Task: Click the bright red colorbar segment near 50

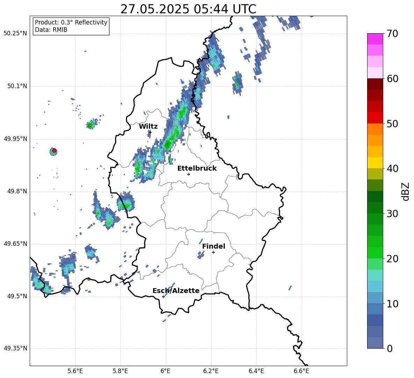Action: (x=375, y=118)
